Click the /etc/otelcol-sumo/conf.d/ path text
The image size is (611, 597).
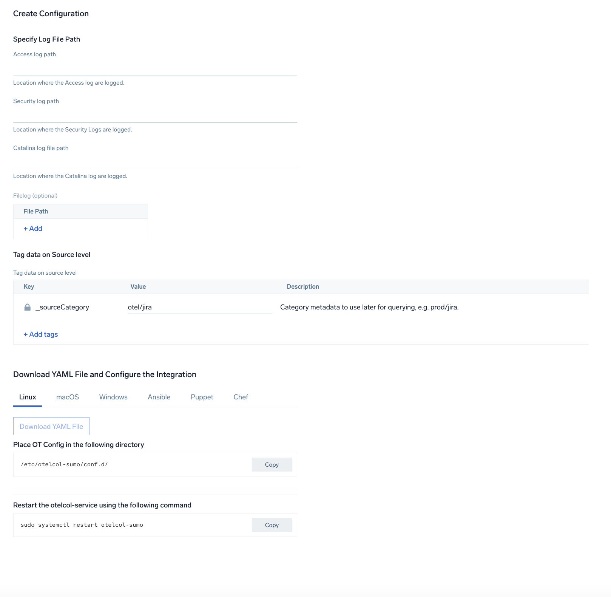coord(64,464)
